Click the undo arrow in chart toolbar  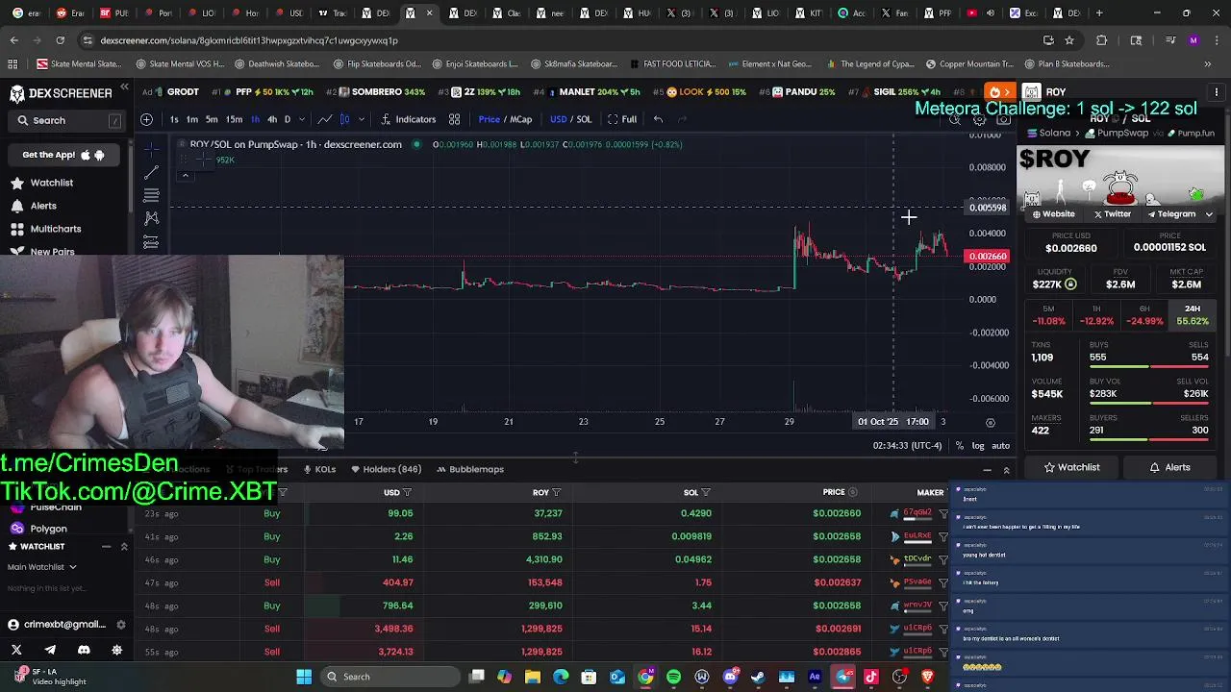click(x=658, y=119)
